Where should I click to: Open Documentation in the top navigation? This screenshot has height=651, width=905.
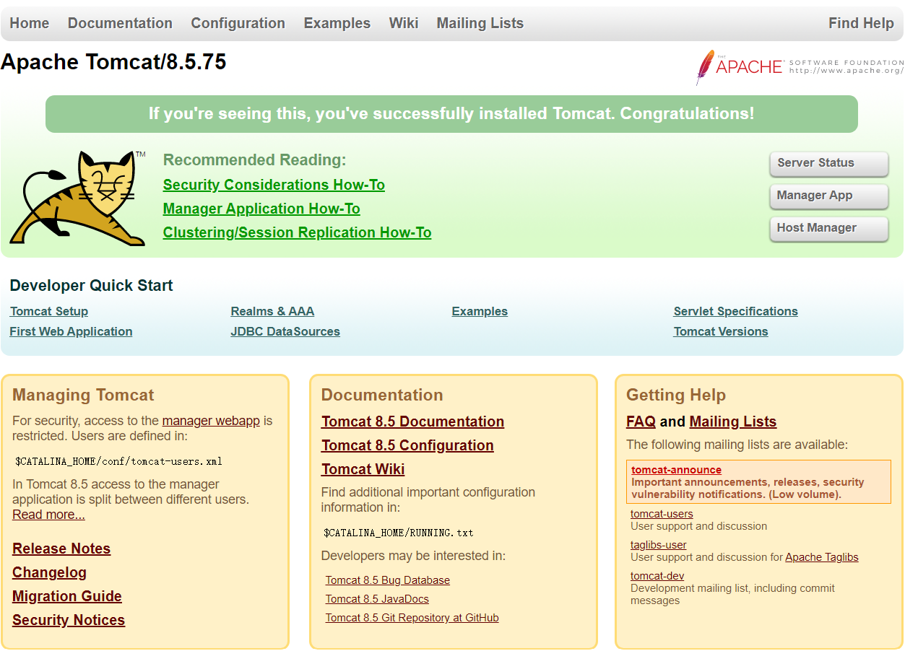tap(120, 23)
